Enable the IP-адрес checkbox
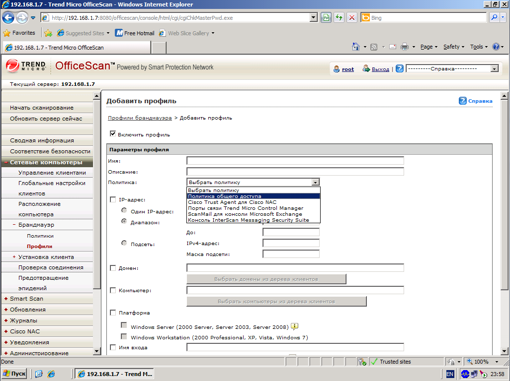The image size is (510, 381). pyautogui.click(x=113, y=199)
